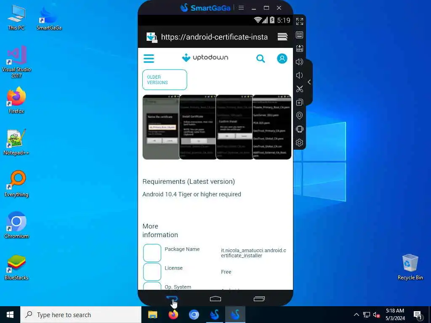431x323 pixels.
Task: Click the install APK icon in sidebar
Action: point(300,48)
